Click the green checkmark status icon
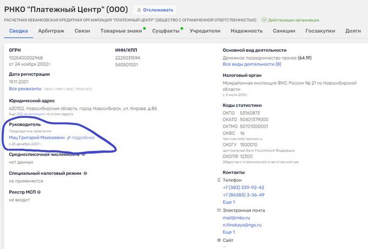 264,20
